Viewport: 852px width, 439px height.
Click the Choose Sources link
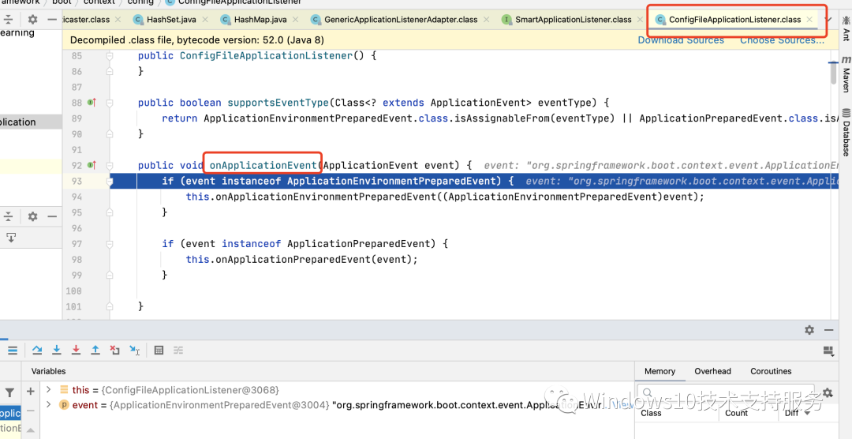[782, 39]
